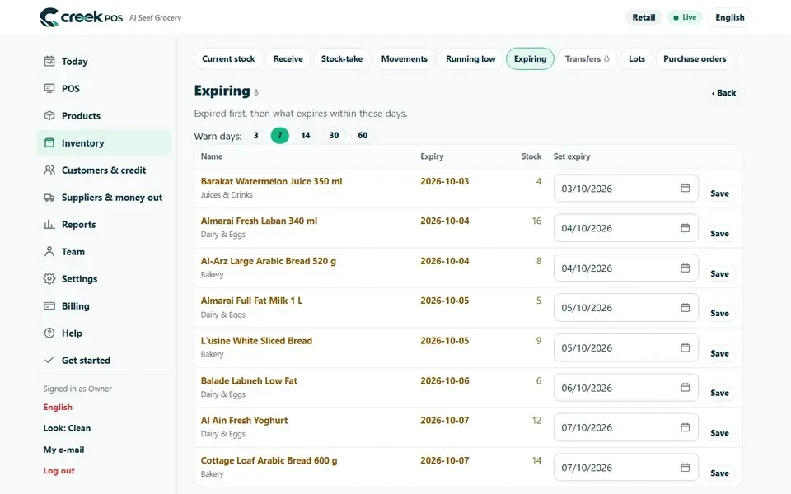The image size is (791, 494).
Task: Save expiry for L'usine White Sliced Bread
Action: click(x=719, y=353)
